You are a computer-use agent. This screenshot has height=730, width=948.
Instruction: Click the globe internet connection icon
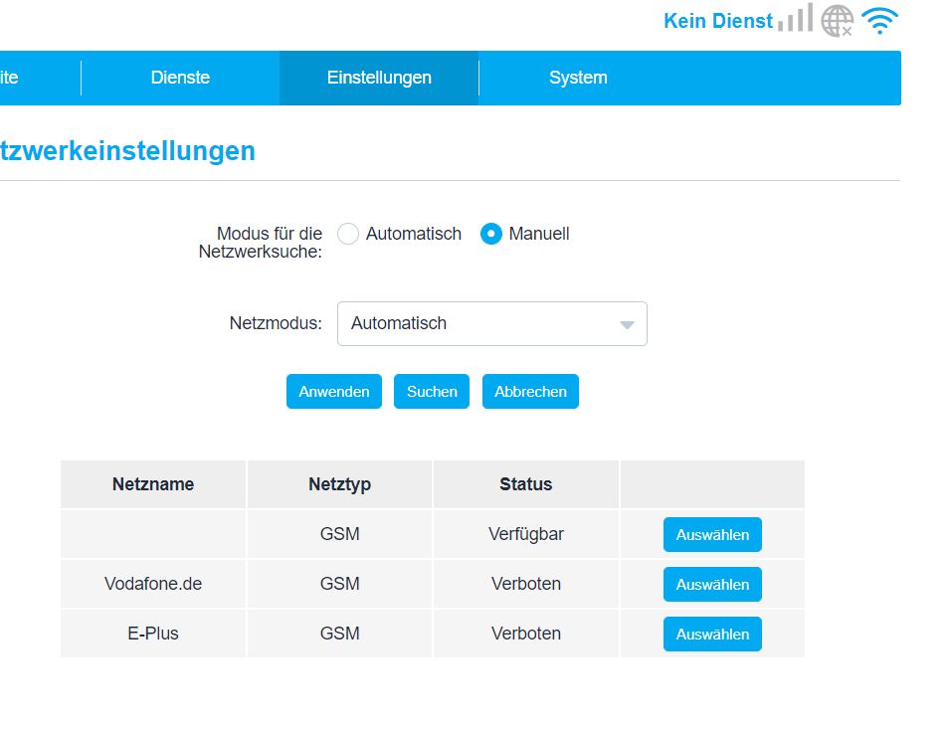pos(838,20)
